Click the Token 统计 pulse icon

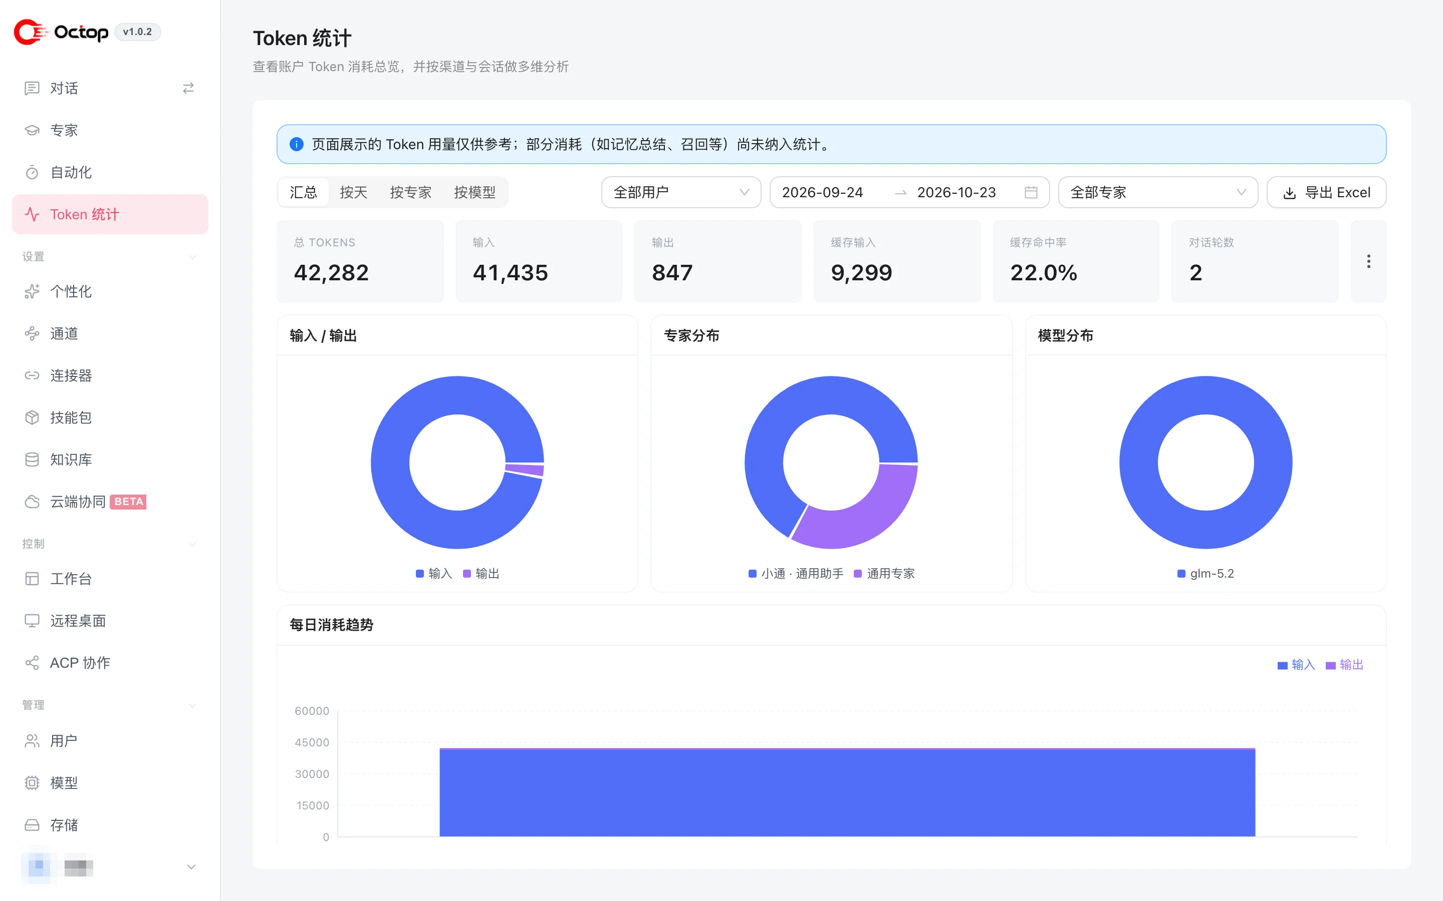(x=32, y=215)
